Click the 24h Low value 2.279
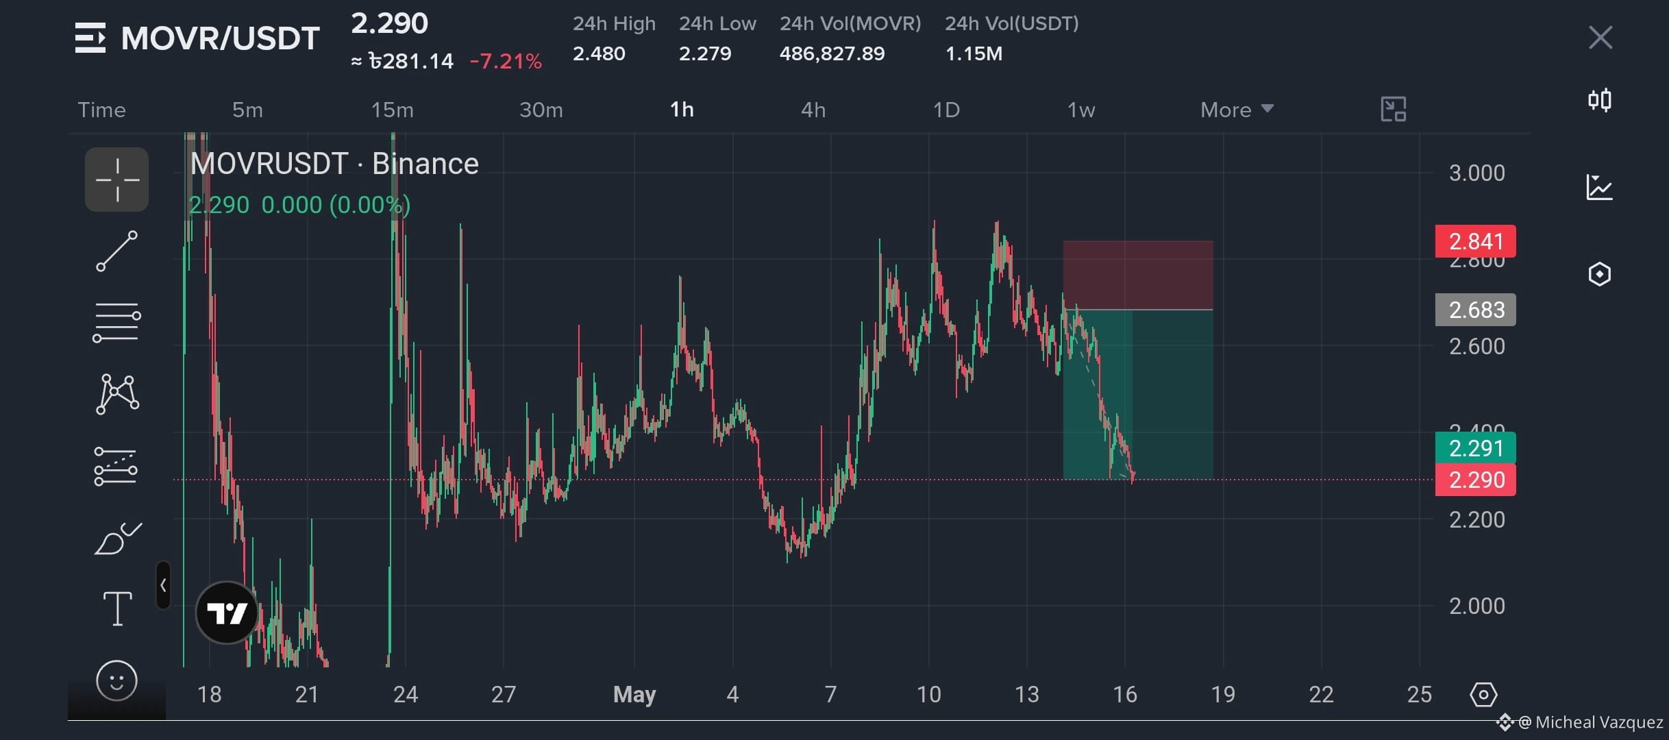The image size is (1669, 740). (x=705, y=53)
